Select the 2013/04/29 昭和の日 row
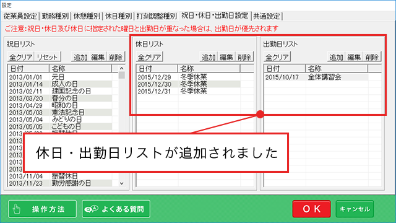This screenshot has width=396, height=223. tap(60, 105)
